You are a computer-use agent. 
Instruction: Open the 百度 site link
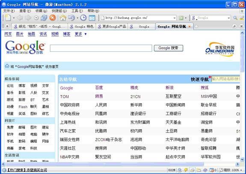(99, 88)
